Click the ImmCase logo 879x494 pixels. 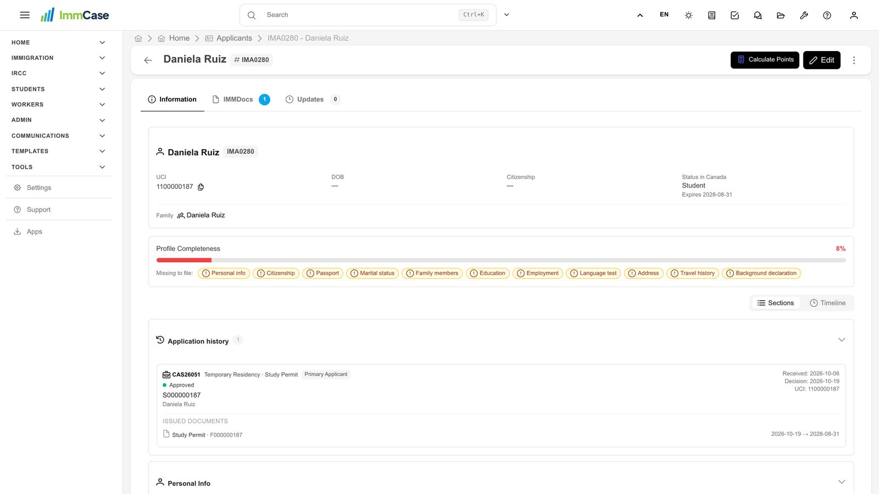(x=75, y=15)
